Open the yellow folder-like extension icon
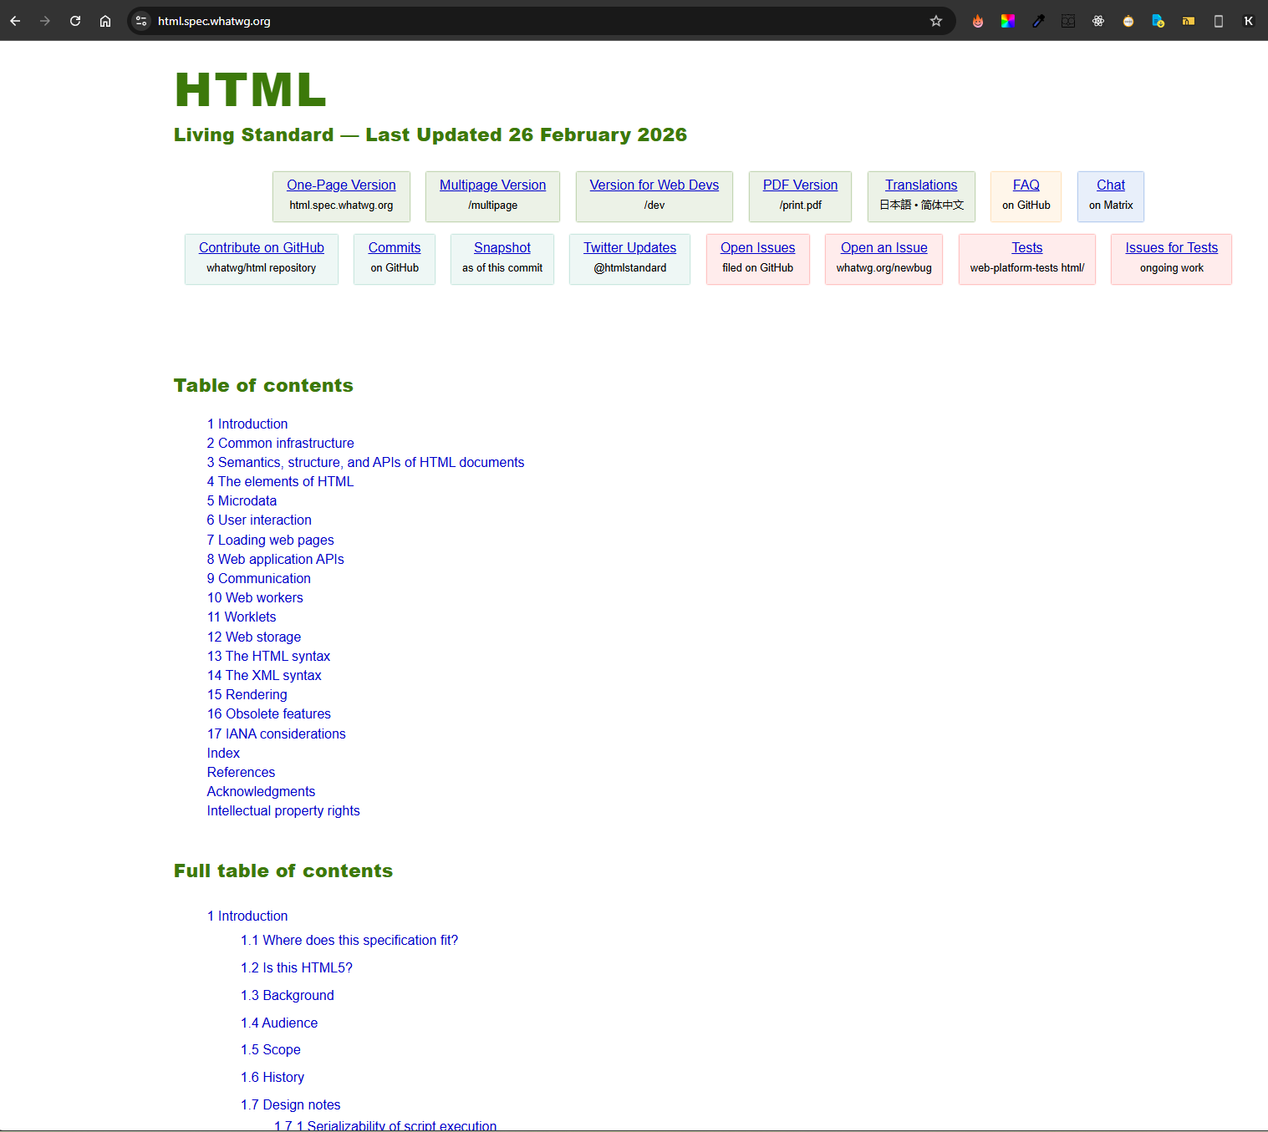This screenshot has width=1268, height=1132. pos(1189,21)
